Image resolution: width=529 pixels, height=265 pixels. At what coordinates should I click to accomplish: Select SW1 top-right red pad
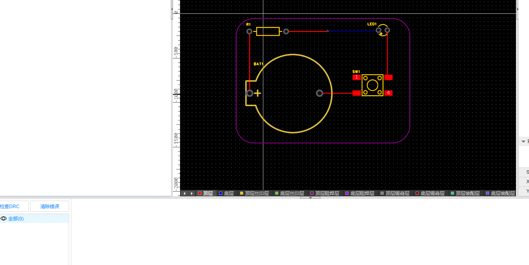coord(388,77)
